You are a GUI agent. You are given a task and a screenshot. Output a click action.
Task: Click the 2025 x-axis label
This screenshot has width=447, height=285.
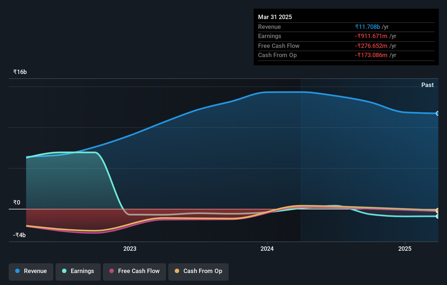pos(405,249)
